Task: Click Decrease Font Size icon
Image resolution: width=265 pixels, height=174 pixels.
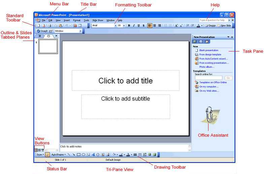Action: pyautogui.click(x=181, y=26)
